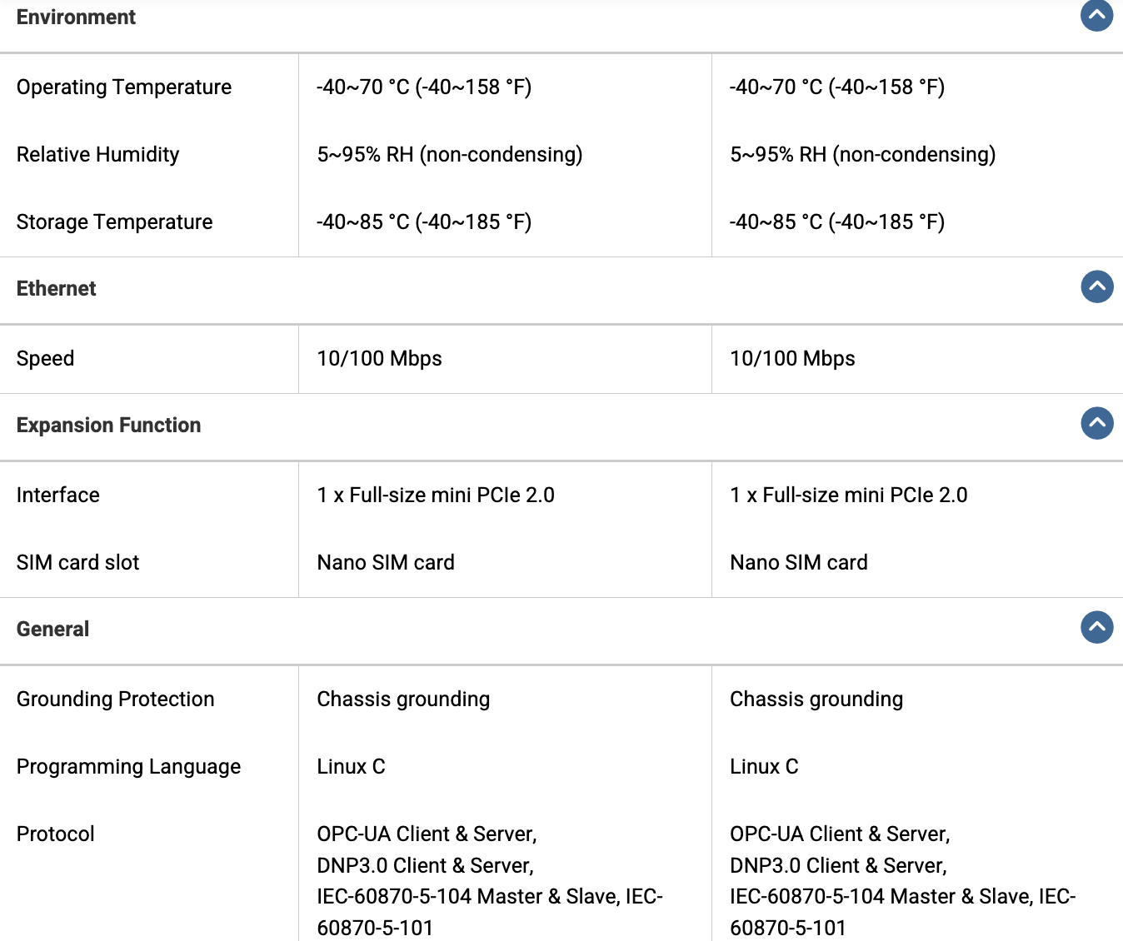
Task: Select the General section heading
Action: (x=52, y=629)
